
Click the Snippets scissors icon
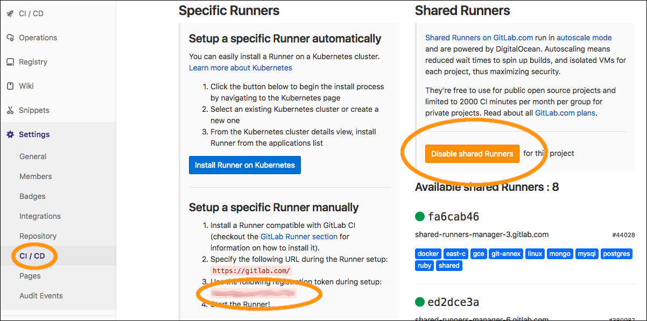pyautogui.click(x=10, y=110)
